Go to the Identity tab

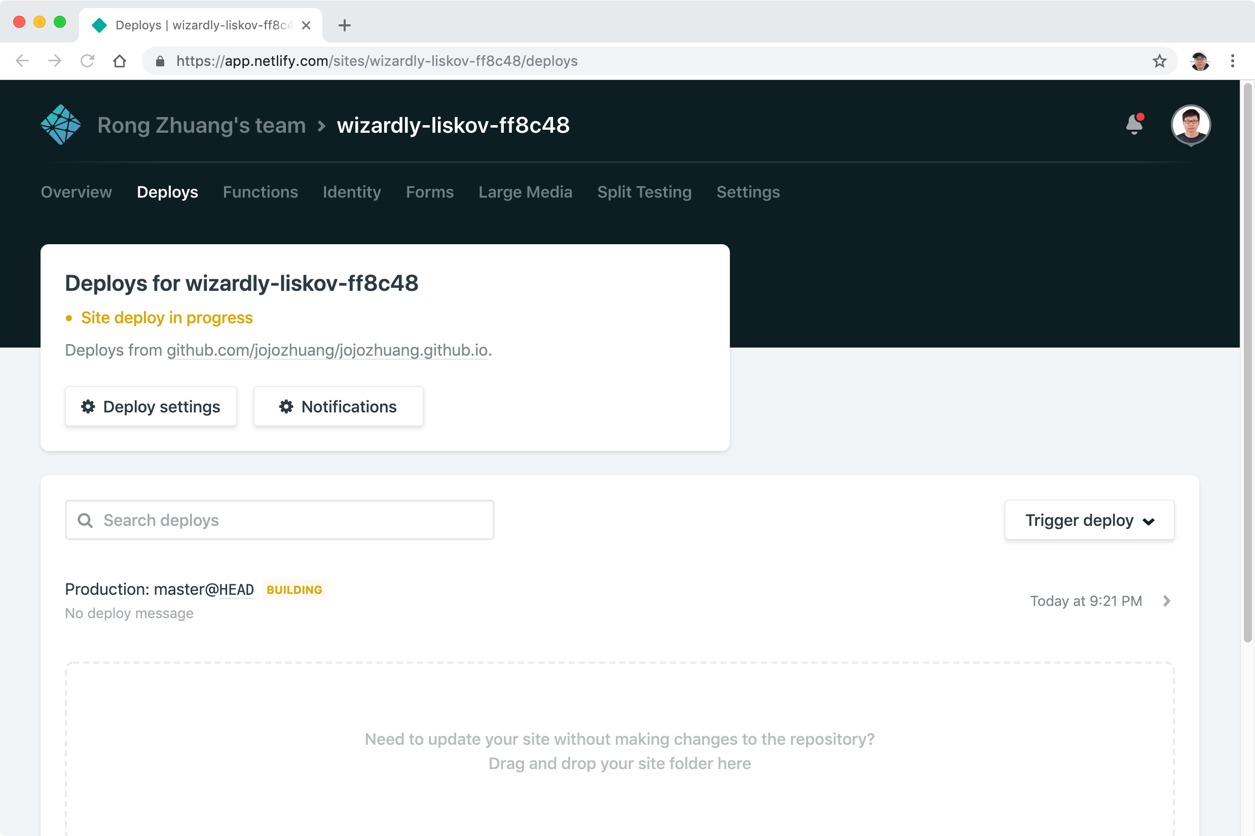pos(352,192)
